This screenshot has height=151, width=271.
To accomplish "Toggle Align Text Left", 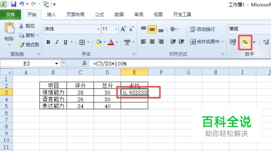I will [144, 42].
